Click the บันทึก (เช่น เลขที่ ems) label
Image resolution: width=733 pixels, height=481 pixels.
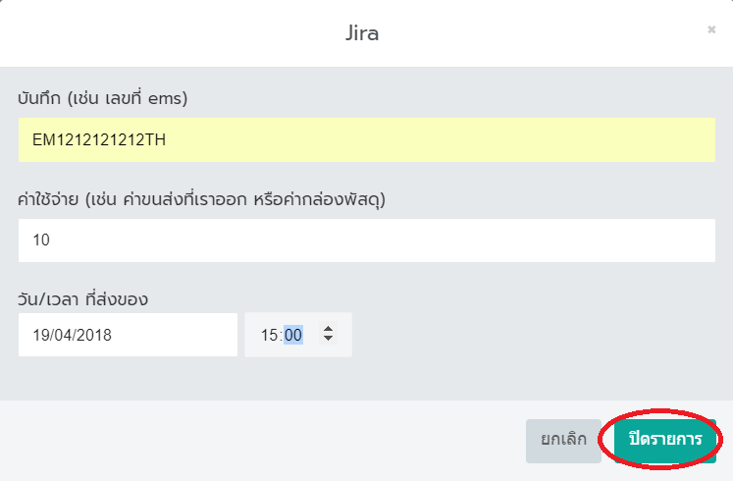pos(102,98)
